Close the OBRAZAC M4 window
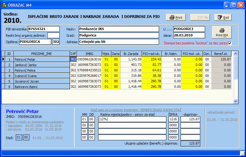The width and height of the screenshot is (246, 157). pos(241,5)
